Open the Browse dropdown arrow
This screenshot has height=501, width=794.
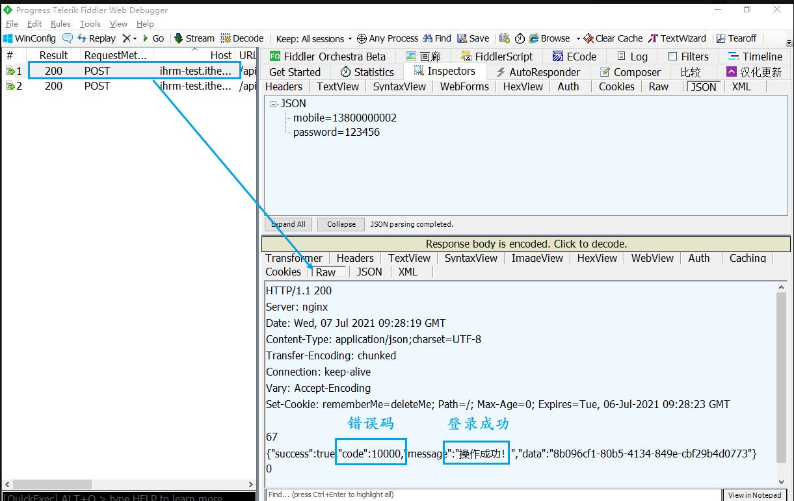(x=577, y=38)
